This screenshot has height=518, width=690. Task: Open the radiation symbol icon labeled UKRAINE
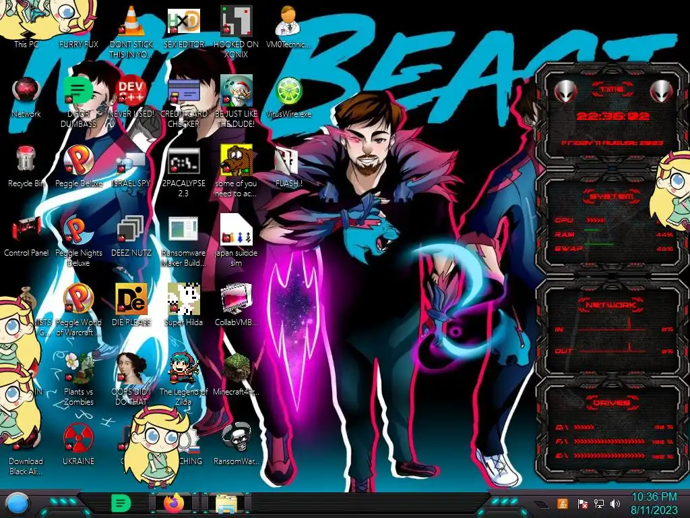(78, 437)
